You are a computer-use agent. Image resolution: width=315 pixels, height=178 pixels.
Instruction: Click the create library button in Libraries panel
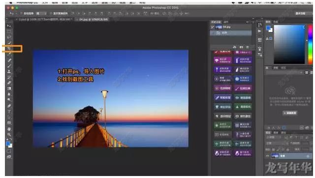tap(290, 113)
